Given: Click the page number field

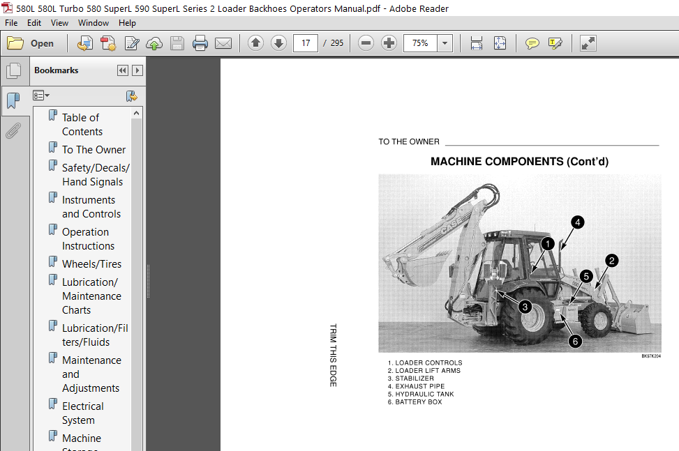Looking at the screenshot, I should pyautogui.click(x=306, y=43).
